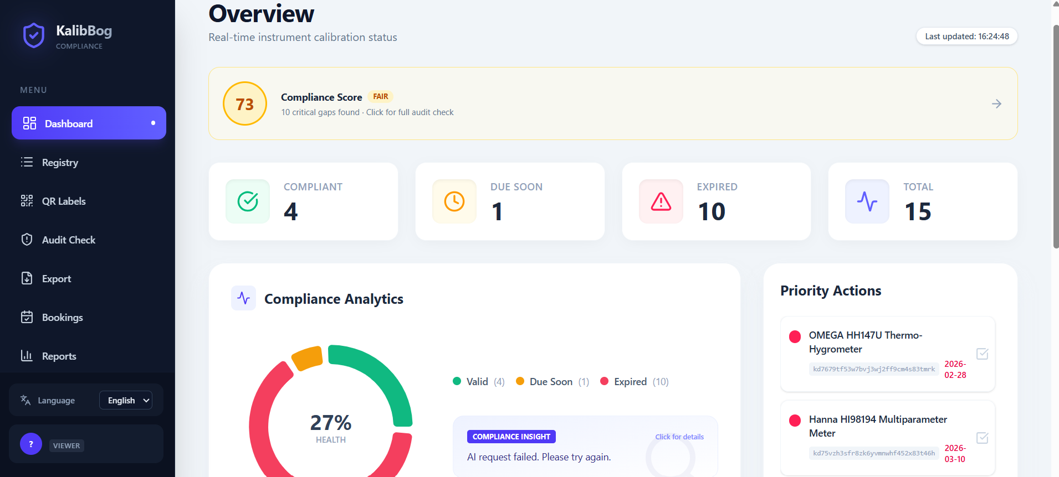Screen dimensions: 1059x477
Task: Click the Dashboard grid icon in sidebar
Action: click(x=29, y=123)
